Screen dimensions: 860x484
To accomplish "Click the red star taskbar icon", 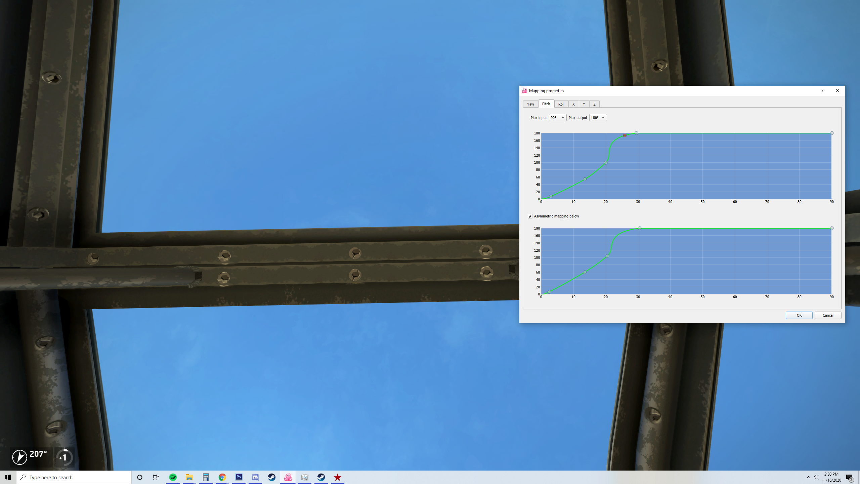I will (x=337, y=477).
